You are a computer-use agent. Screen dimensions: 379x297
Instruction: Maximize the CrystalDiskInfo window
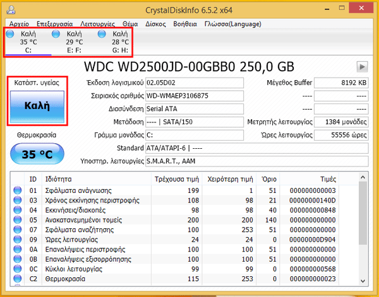(342, 8)
